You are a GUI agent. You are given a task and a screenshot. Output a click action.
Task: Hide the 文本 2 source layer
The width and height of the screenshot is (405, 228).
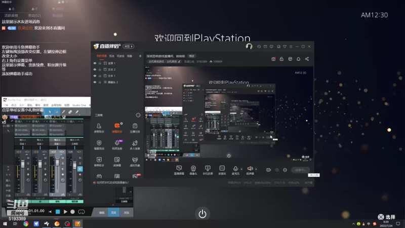tap(95, 69)
